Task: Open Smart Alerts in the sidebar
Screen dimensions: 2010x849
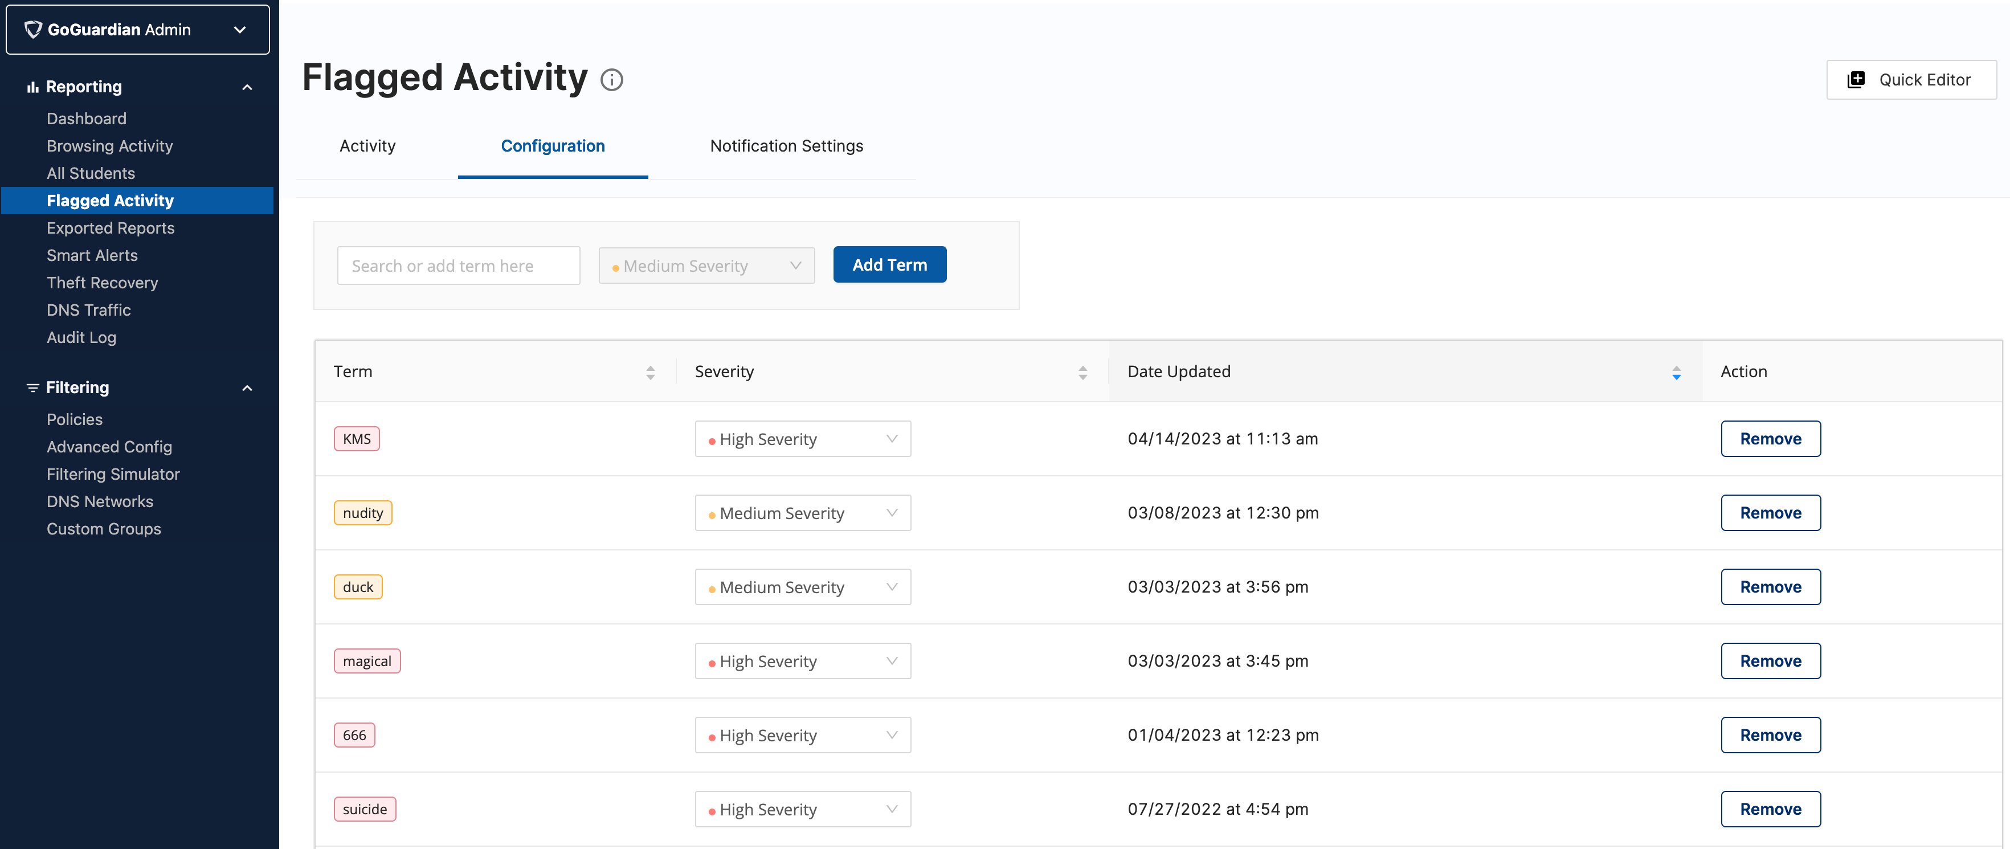Action: (92, 255)
